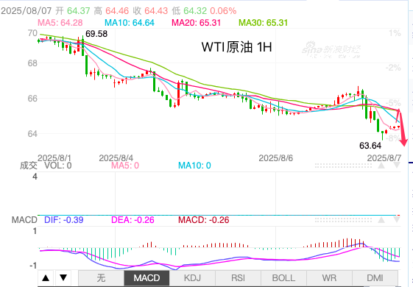Click the black up triangle button
This screenshot has height=287, width=413.
pos(46,277)
